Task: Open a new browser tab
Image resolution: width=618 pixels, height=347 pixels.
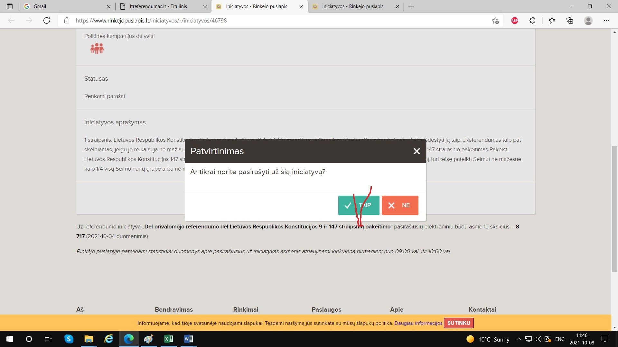Action: pyautogui.click(x=411, y=6)
